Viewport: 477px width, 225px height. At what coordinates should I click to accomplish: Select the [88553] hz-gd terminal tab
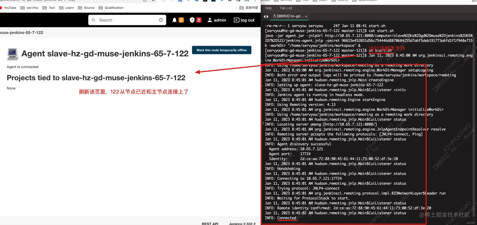point(290,16)
